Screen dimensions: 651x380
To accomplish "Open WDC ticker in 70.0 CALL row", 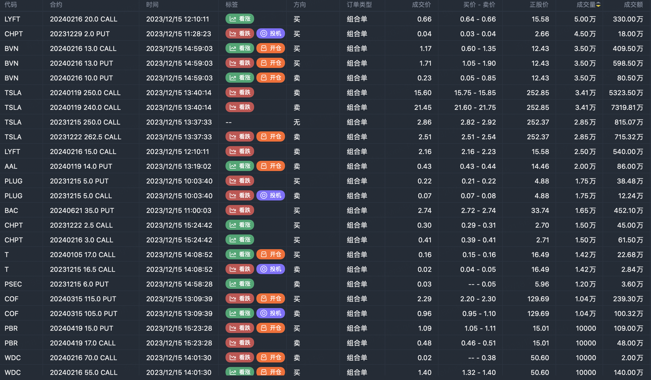I will (x=13, y=358).
